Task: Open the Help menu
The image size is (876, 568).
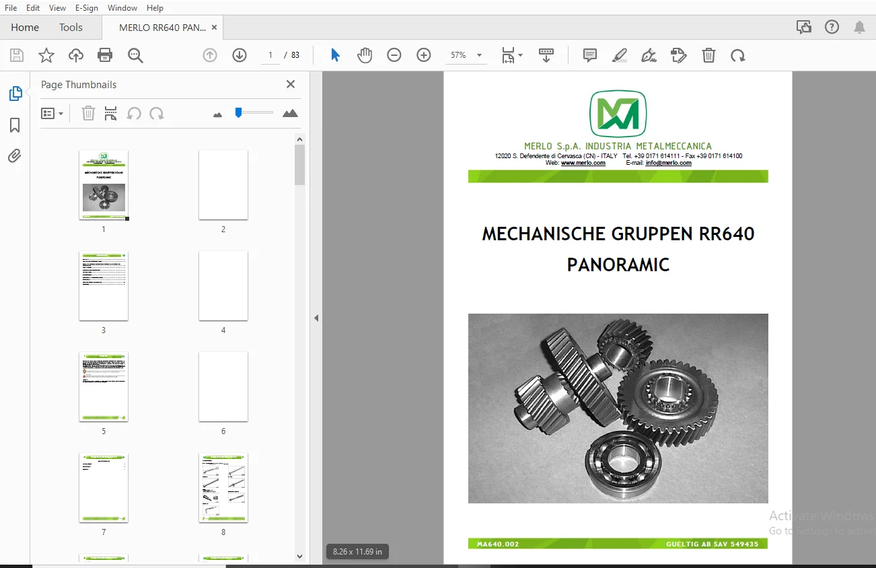Action: pos(155,8)
